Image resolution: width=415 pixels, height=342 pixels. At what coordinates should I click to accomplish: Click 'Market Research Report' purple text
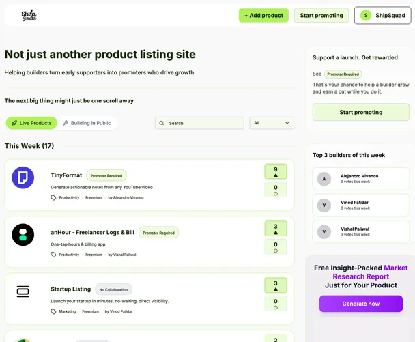[x=371, y=272]
